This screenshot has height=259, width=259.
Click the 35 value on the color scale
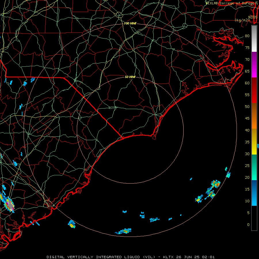tap(247, 142)
